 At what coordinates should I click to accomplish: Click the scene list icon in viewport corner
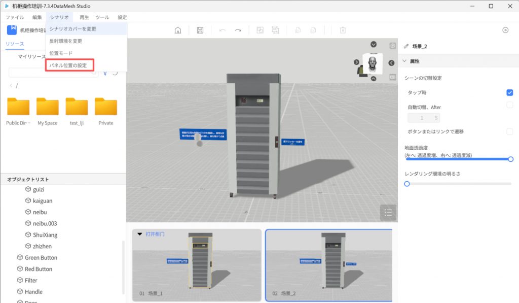(388, 213)
